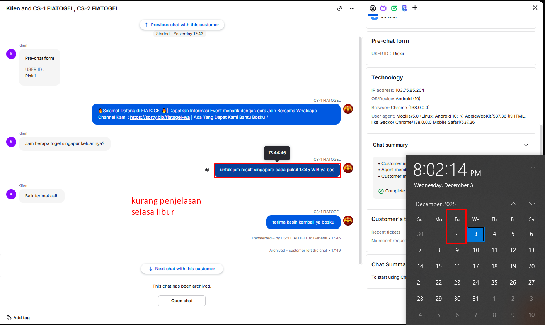Go to previous month in the calendar
Viewport: 545px width, 325px height.
[x=514, y=204]
